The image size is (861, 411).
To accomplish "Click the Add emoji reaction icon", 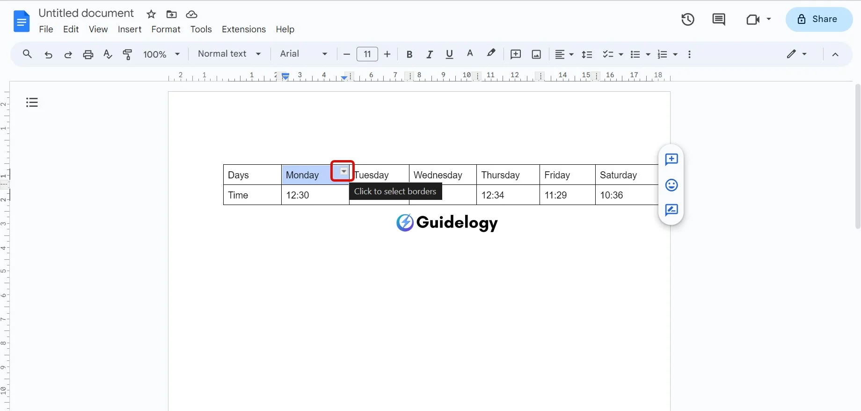I will point(671,185).
